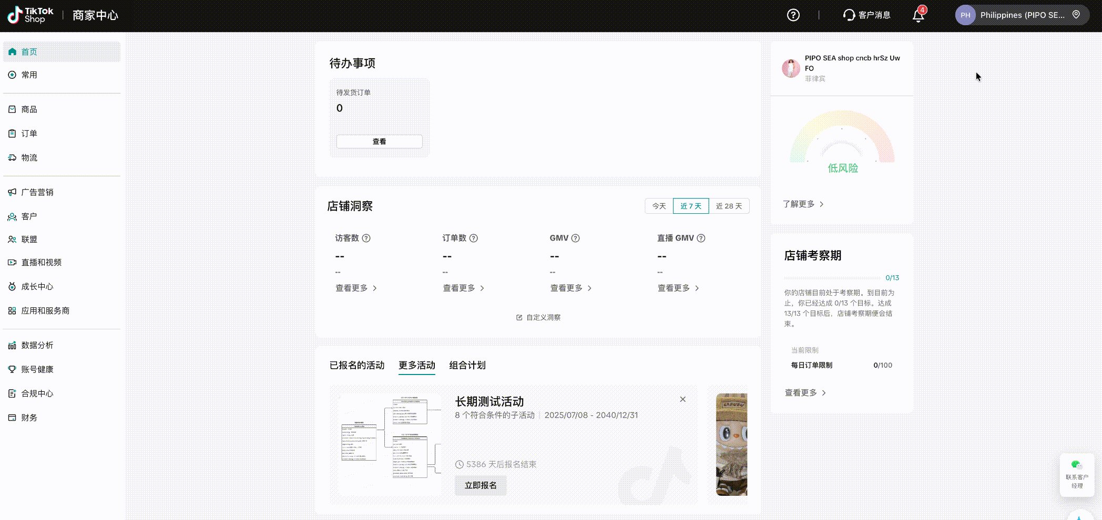Click the visitor count info icon

366,238
